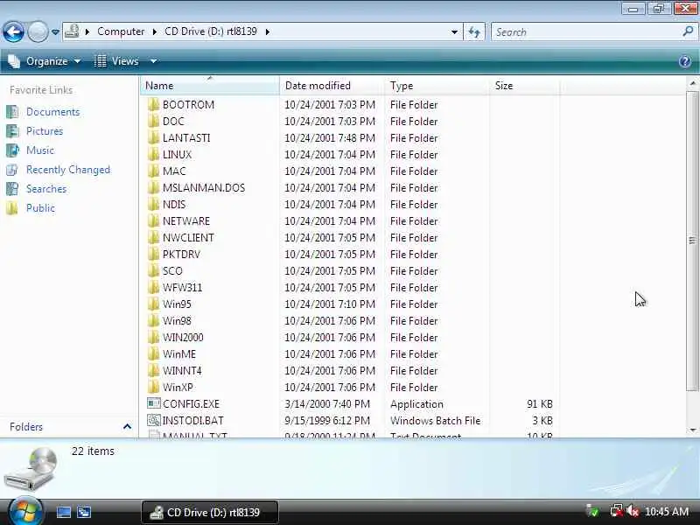Click the Refresh button beside address bar
Viewport: 700px width, 525px height.
tap(474, 31)
